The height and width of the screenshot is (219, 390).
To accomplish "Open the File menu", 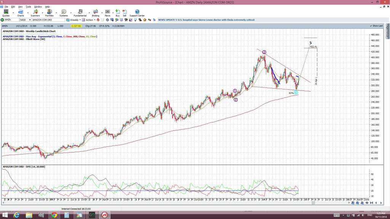I will [6, 7].
